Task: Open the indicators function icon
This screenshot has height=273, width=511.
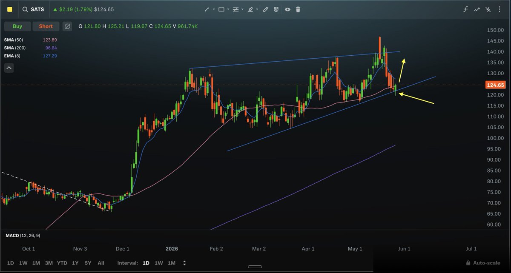Action: pyautogui.click(x=466, y=9)
